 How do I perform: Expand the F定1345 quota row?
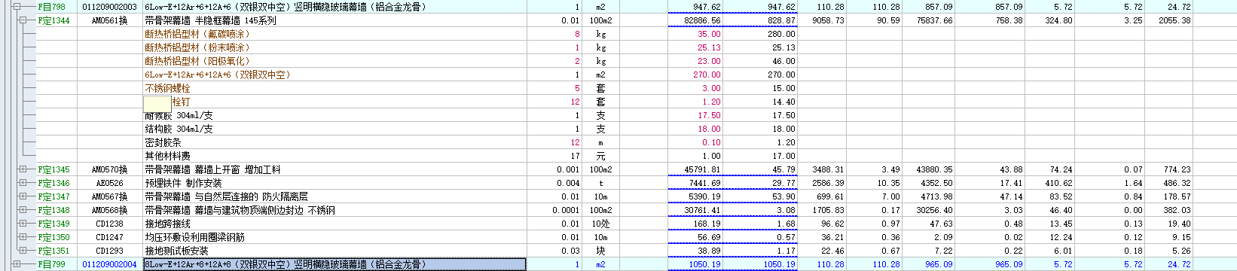tap(23, 169)
